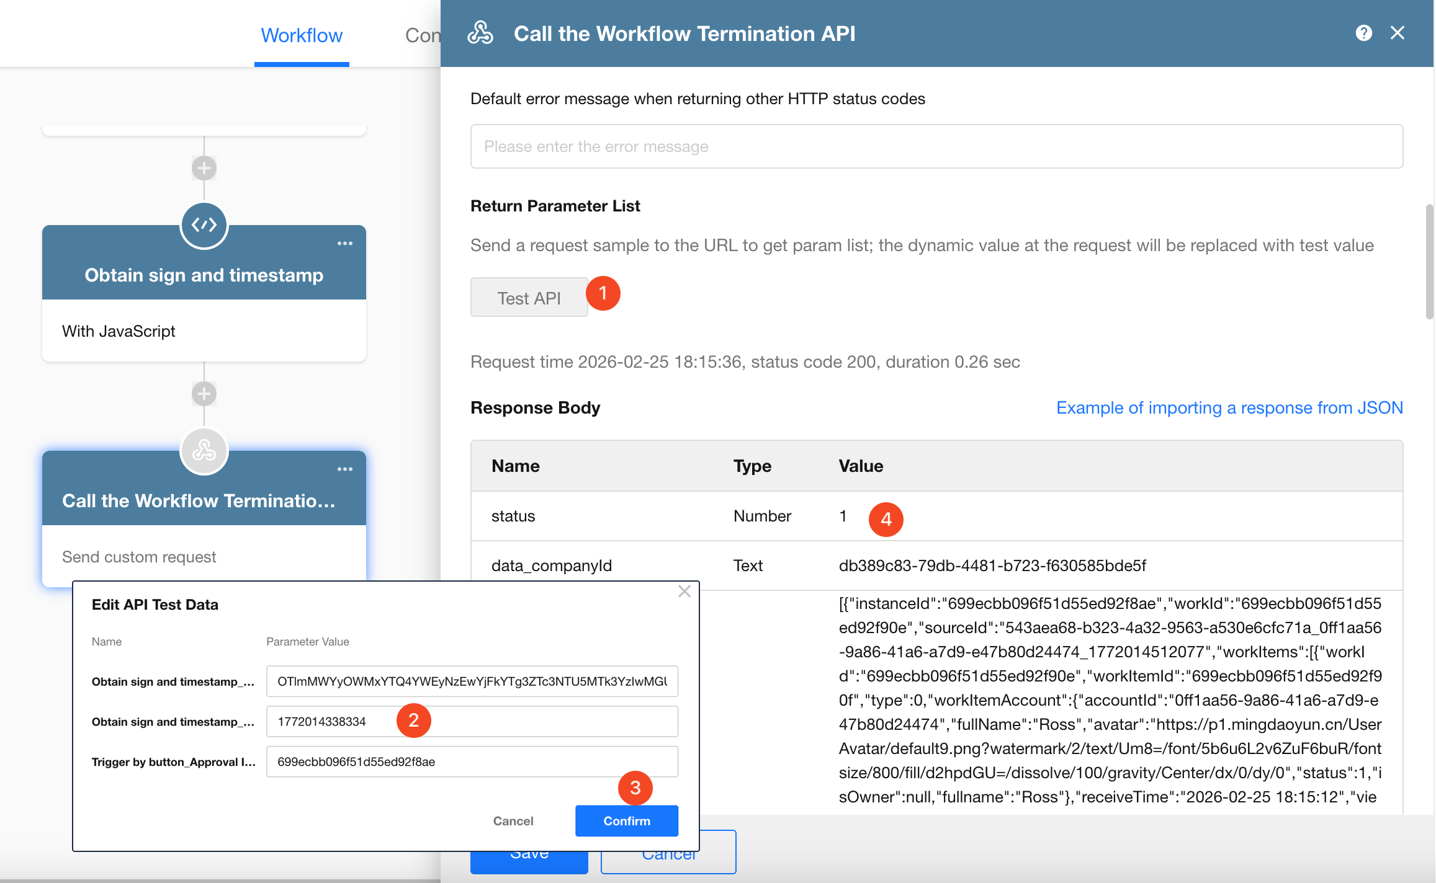Click the webhook icon on Termination node

coord(204,451)
